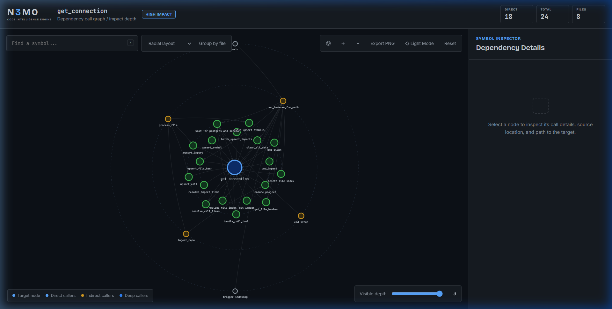Toggle Group by file
The width and height of the screenshot is (612, 309).
(x=212, y=43)
